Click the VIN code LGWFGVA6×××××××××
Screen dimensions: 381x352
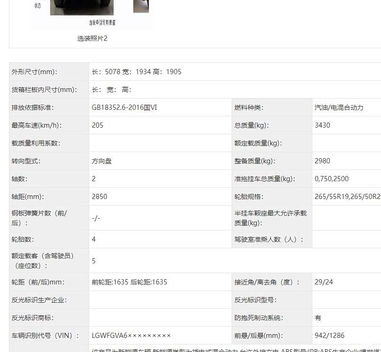pyautogui.click(x=132, y=336)
